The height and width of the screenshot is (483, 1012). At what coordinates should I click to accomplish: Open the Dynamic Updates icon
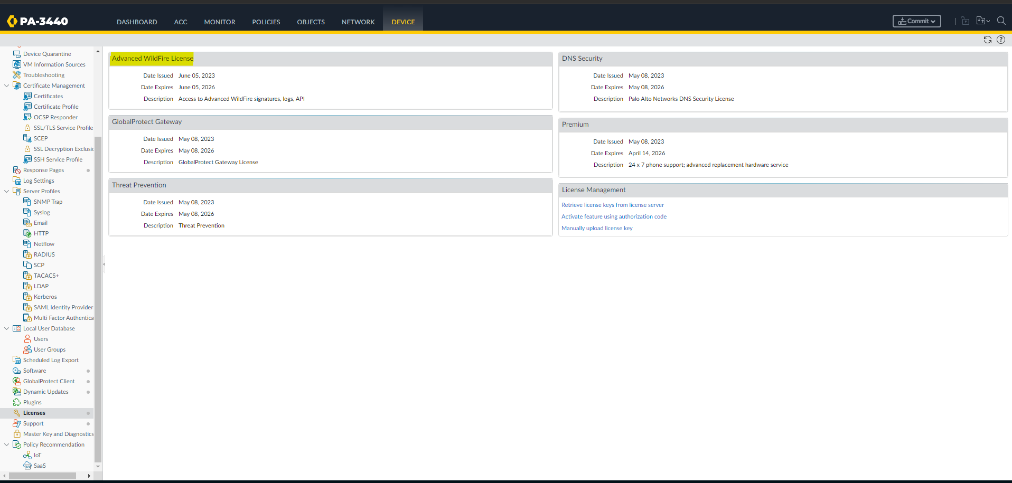tap(17, 391)
